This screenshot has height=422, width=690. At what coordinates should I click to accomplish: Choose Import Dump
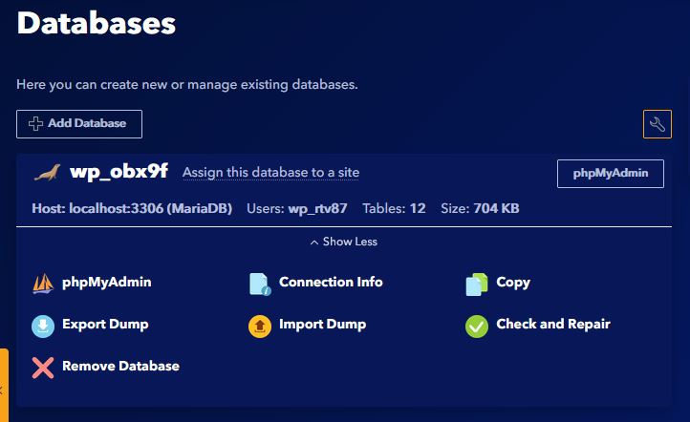coord(323,325)
